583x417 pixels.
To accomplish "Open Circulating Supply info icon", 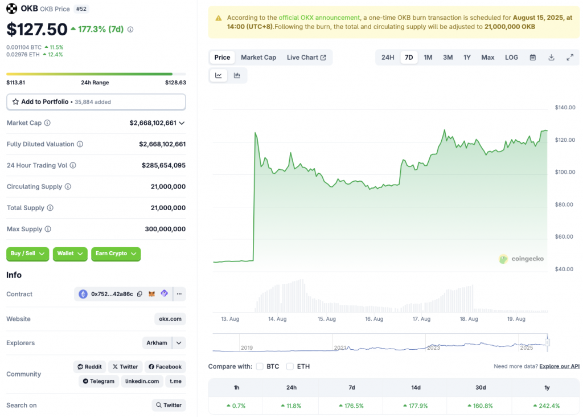I will point(68,186).
